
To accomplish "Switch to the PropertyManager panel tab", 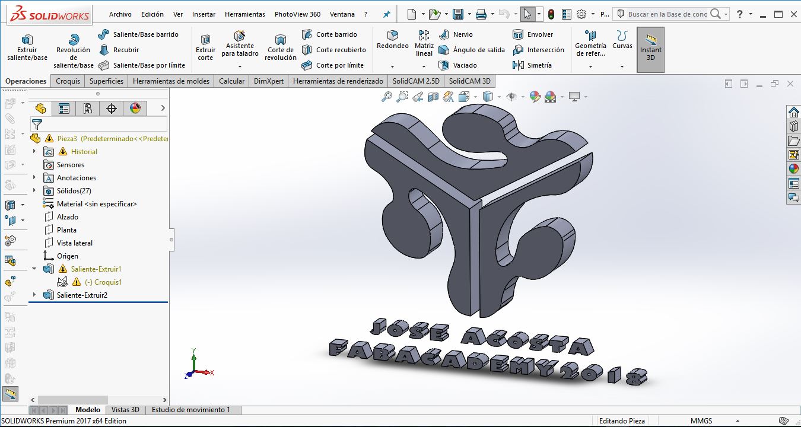I will click(64, 108).
